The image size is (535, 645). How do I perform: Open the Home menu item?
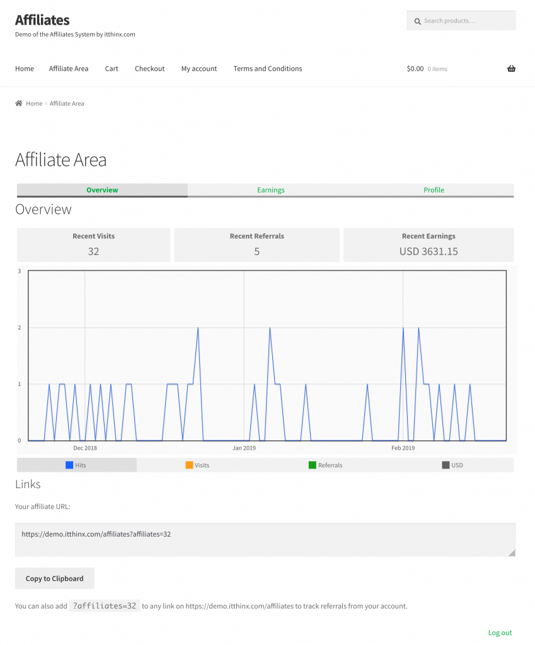tap(25, 69)
